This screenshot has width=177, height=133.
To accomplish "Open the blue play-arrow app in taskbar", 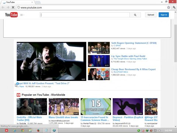I will coord(54,130).
